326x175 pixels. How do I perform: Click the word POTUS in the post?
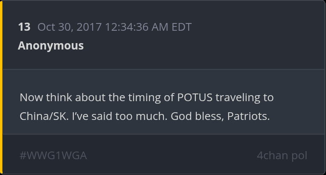(x=195, y=97)
